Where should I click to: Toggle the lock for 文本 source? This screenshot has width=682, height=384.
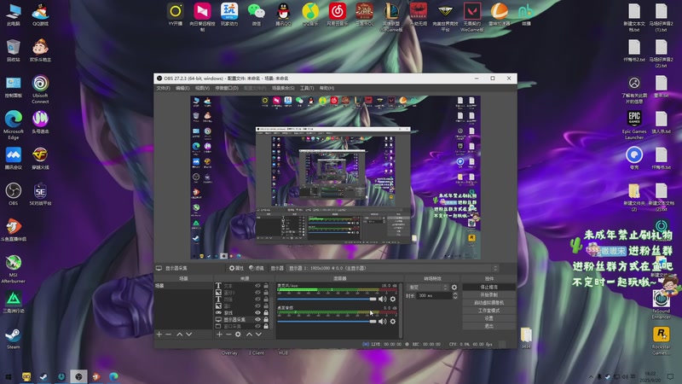pyautogui.click(x=266, y=286)
